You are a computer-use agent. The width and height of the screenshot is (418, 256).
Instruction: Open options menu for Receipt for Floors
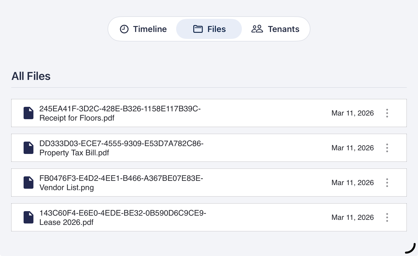pyautogui.click(x=387, y=113)
